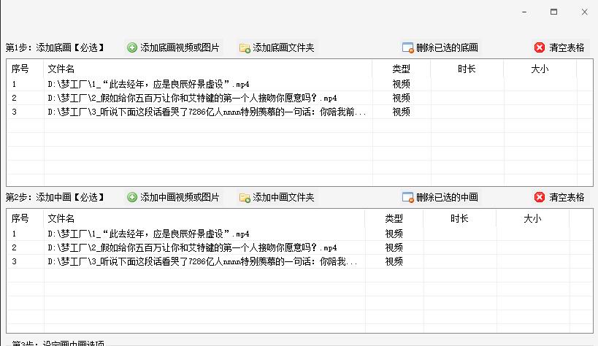598x346 pixels.
Task: Click 删除已选的底画 button label
Action: point(447,47)
